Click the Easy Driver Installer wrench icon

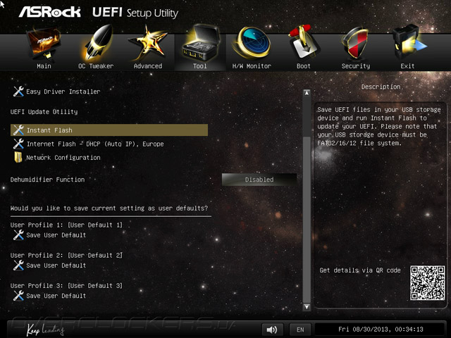(18, 92)
